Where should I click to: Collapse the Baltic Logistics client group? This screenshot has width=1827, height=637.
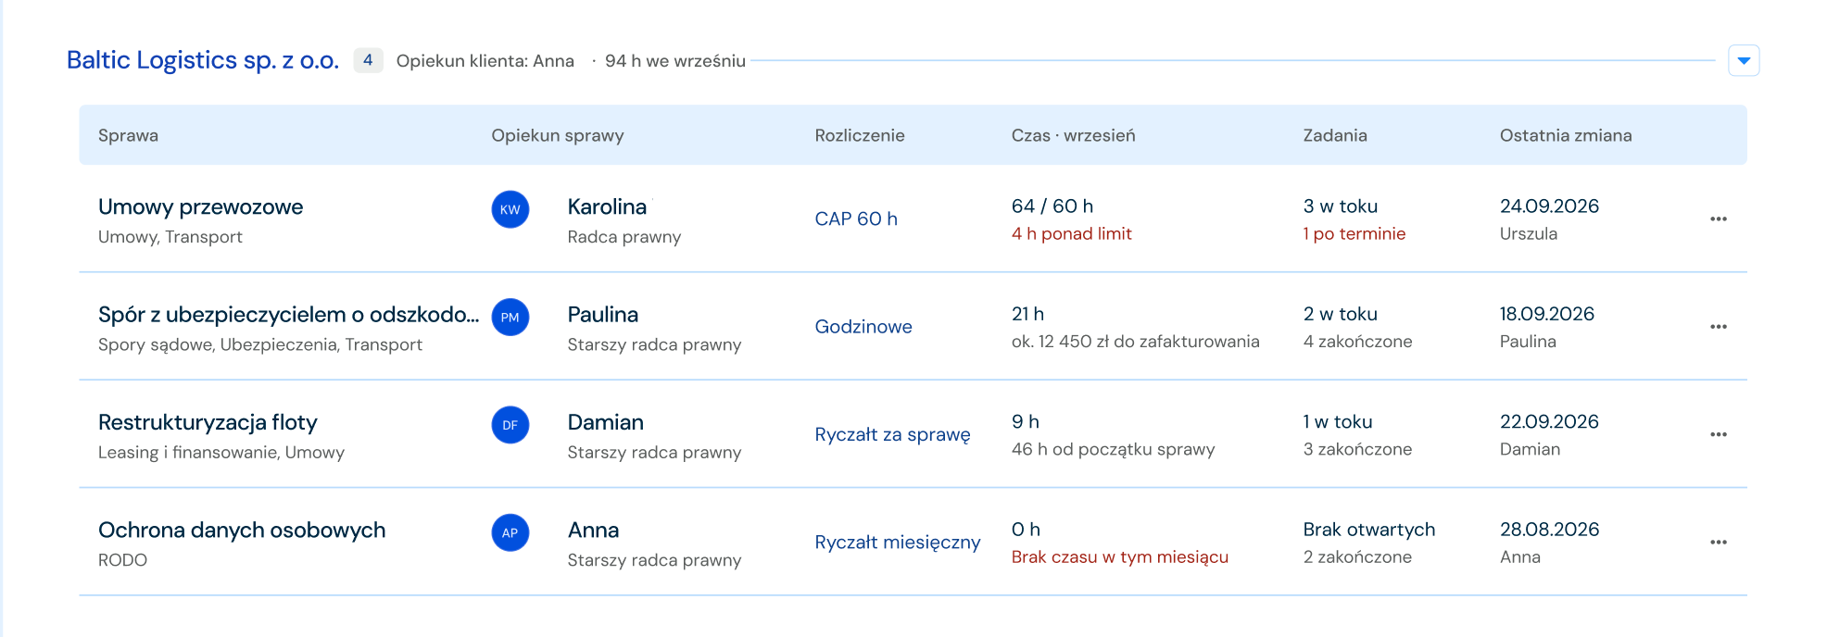tap(1744, 61)
